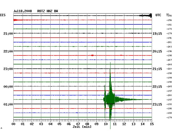
Task: Click the DC offset value -205
Action: pyautogui.click(x=169, y=86)
